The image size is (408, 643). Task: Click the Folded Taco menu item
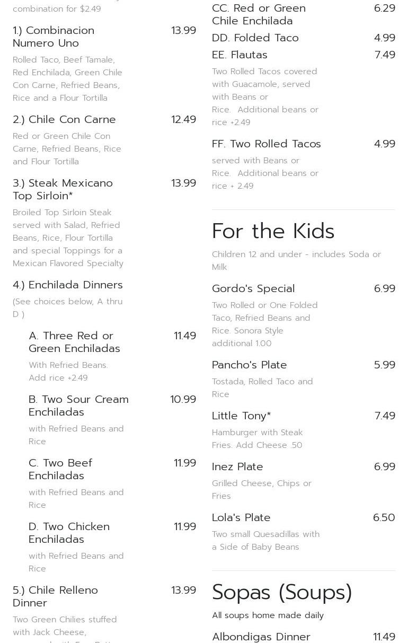(x=255, y=38)
